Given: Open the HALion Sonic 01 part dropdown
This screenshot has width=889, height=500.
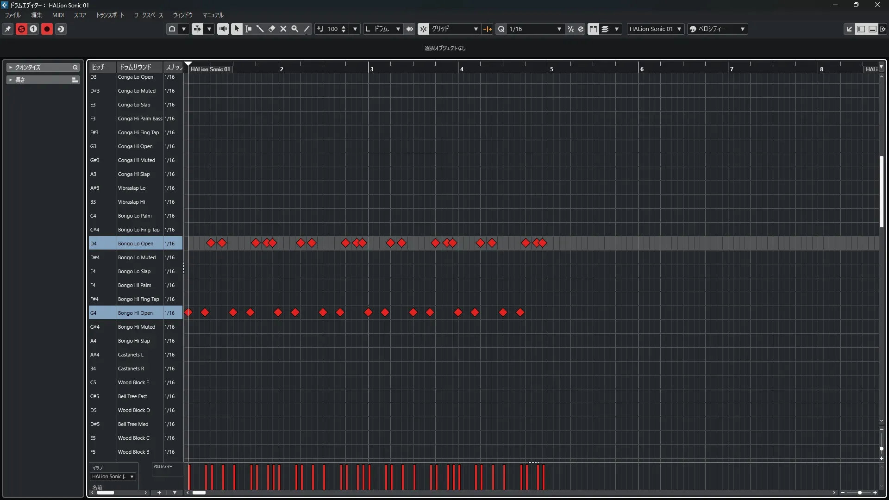Looking at the screenshot, I should [x=655, y=29].
